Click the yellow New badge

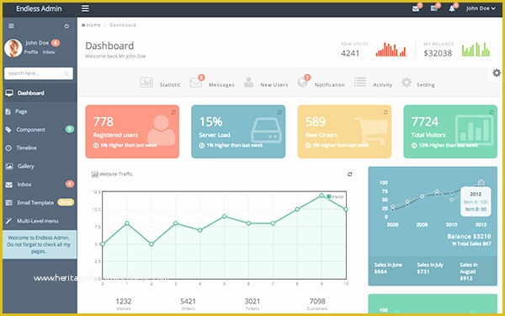(x=66, y=202)
